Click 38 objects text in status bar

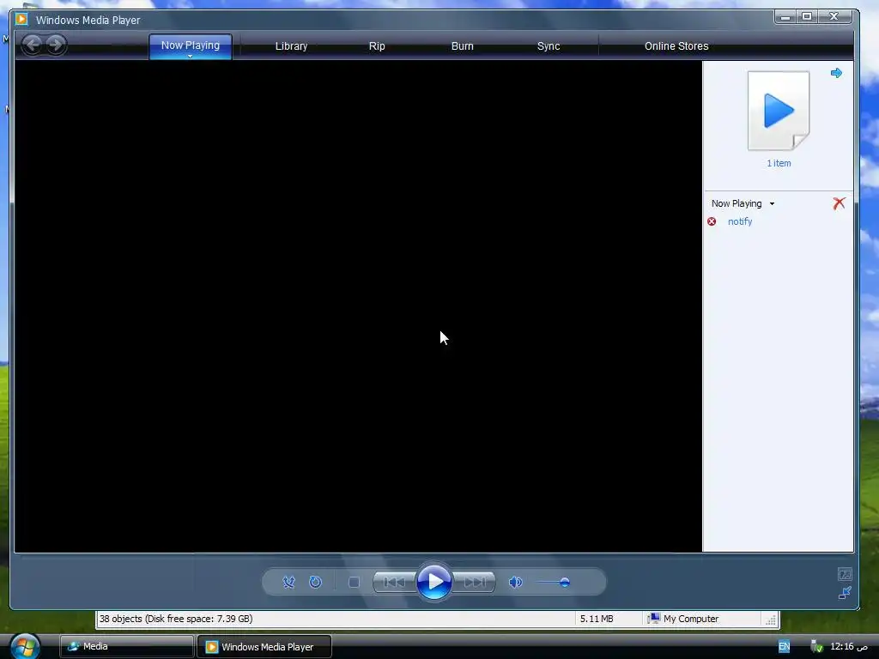pyautogui.click(x=176, y=619)
